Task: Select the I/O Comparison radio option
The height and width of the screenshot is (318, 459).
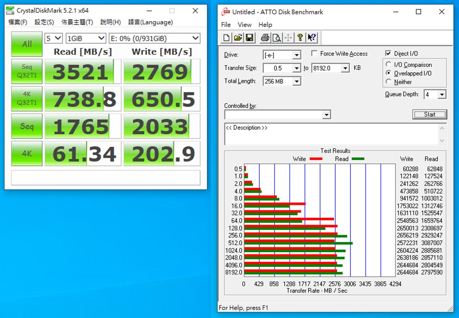Action: (x=388, y=64)
